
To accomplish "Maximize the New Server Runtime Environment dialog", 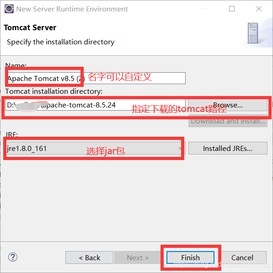I will (232, 9).
